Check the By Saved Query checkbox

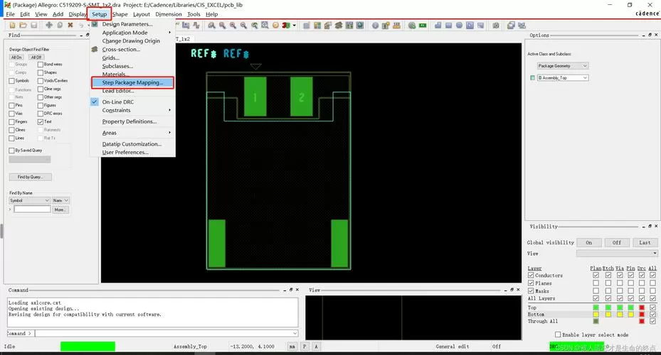[12, 150]
